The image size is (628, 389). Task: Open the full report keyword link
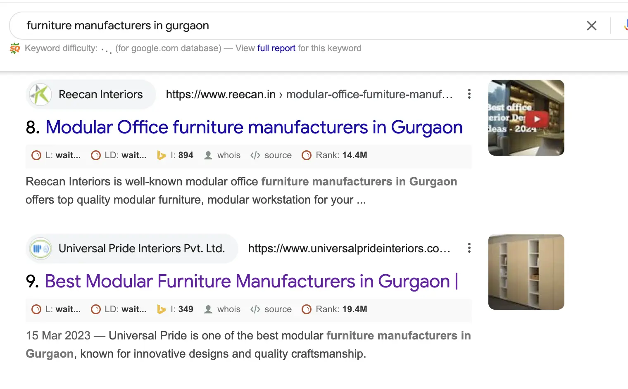[x=276, y=48]
